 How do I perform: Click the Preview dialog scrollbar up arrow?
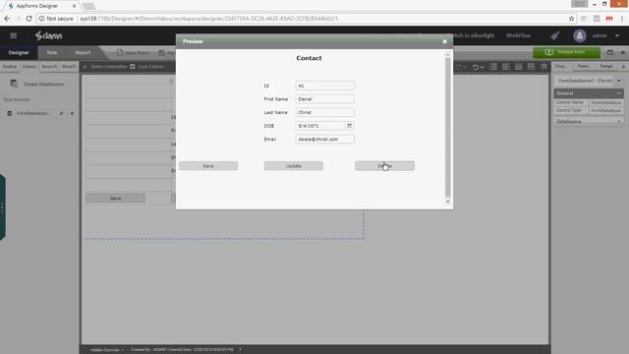point(448,54)
